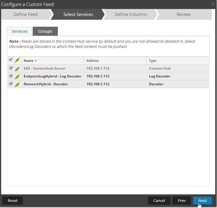Select the Services tab
Viewport: 217px width, 208px height.
[x=19, y=31]
